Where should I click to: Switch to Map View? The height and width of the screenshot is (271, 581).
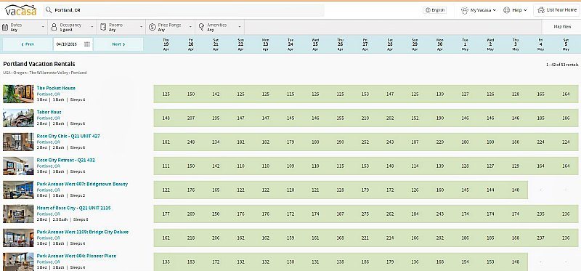click(x=562, y=27)
